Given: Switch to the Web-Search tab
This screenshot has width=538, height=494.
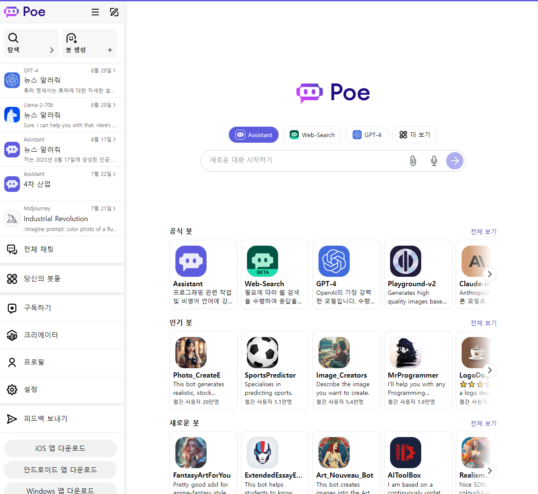Looking at the screenshot, I should click(312, 134).
